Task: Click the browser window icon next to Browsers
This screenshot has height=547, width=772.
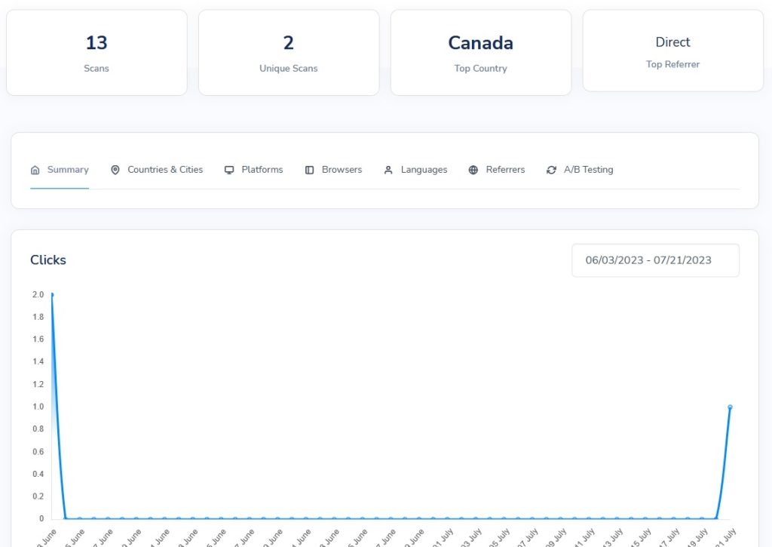Action: pos(309,170)
